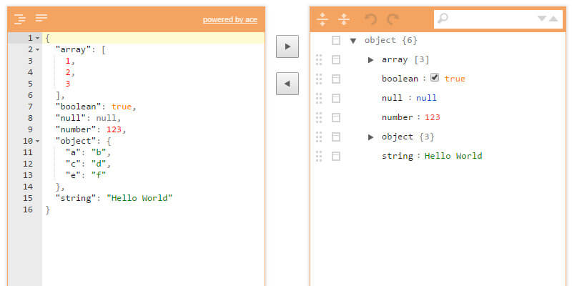The height and width of the screenshot is (286, 572).
Task: Copy code to tree with right arrow
Action: click(x=287, y=46)
